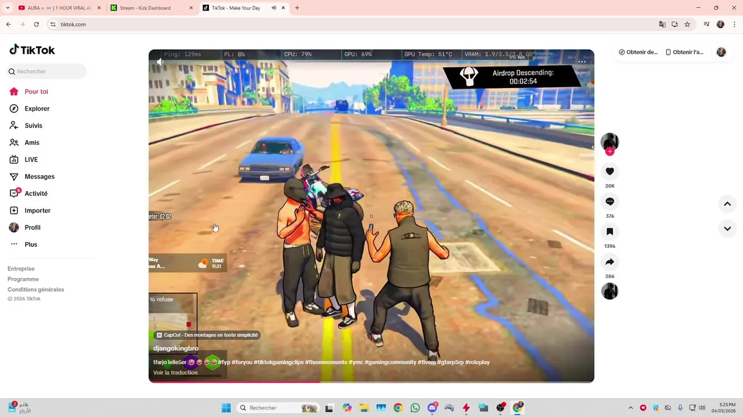This screenshot has height=417, width=743.
Task: Open the #fivemmoments hashtag
Action: 326,362
